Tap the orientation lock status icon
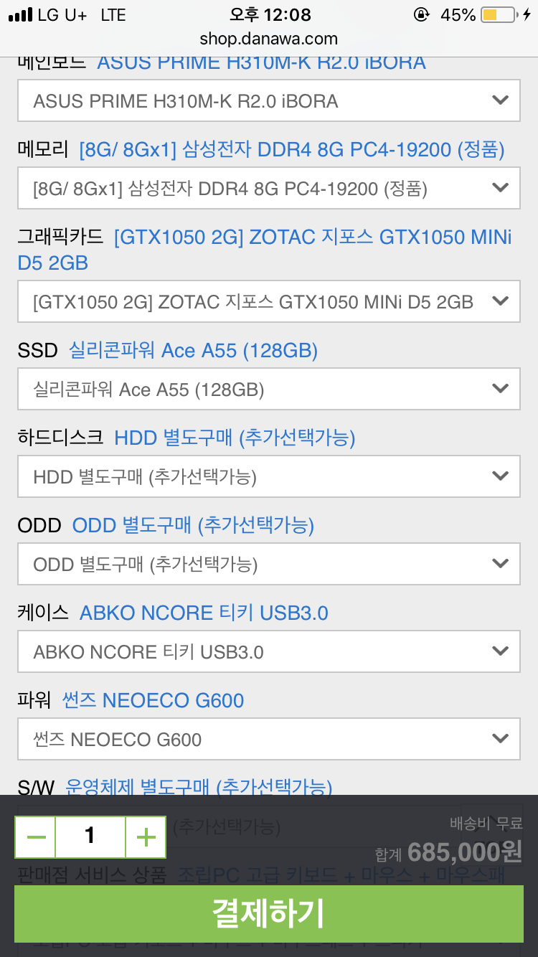 tap(421, 15)
